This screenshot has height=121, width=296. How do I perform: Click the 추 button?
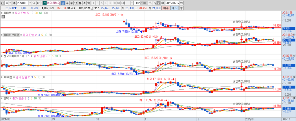[x=14, y=3]
